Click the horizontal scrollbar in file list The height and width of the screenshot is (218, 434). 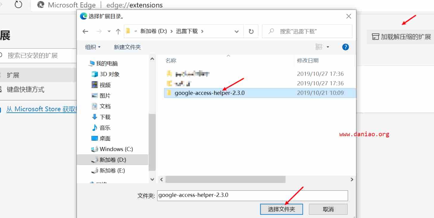pos(226,179)
